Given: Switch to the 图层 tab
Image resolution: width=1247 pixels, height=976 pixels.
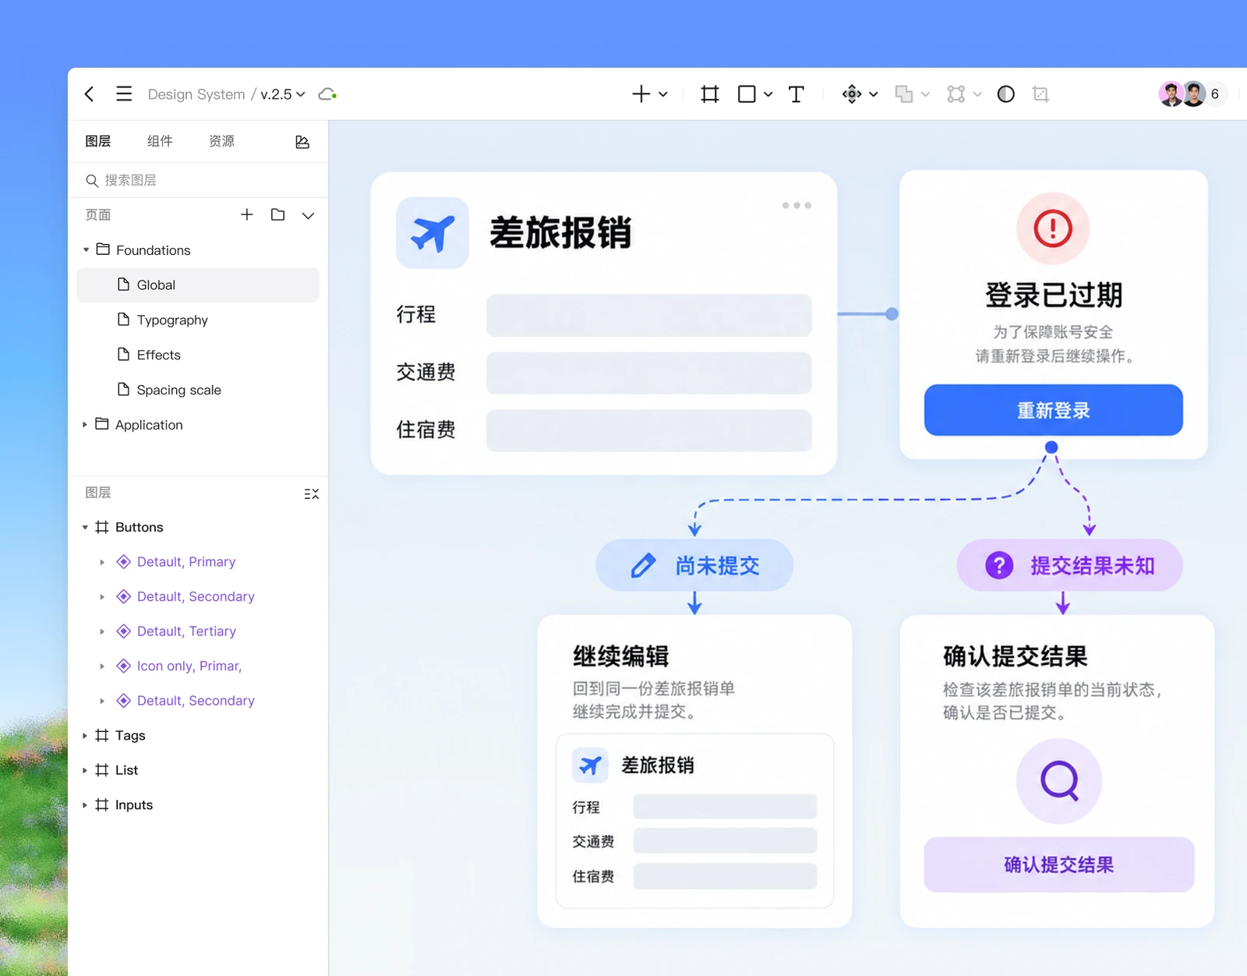Looking at the screenshot, I should click(x=98, y=141).
